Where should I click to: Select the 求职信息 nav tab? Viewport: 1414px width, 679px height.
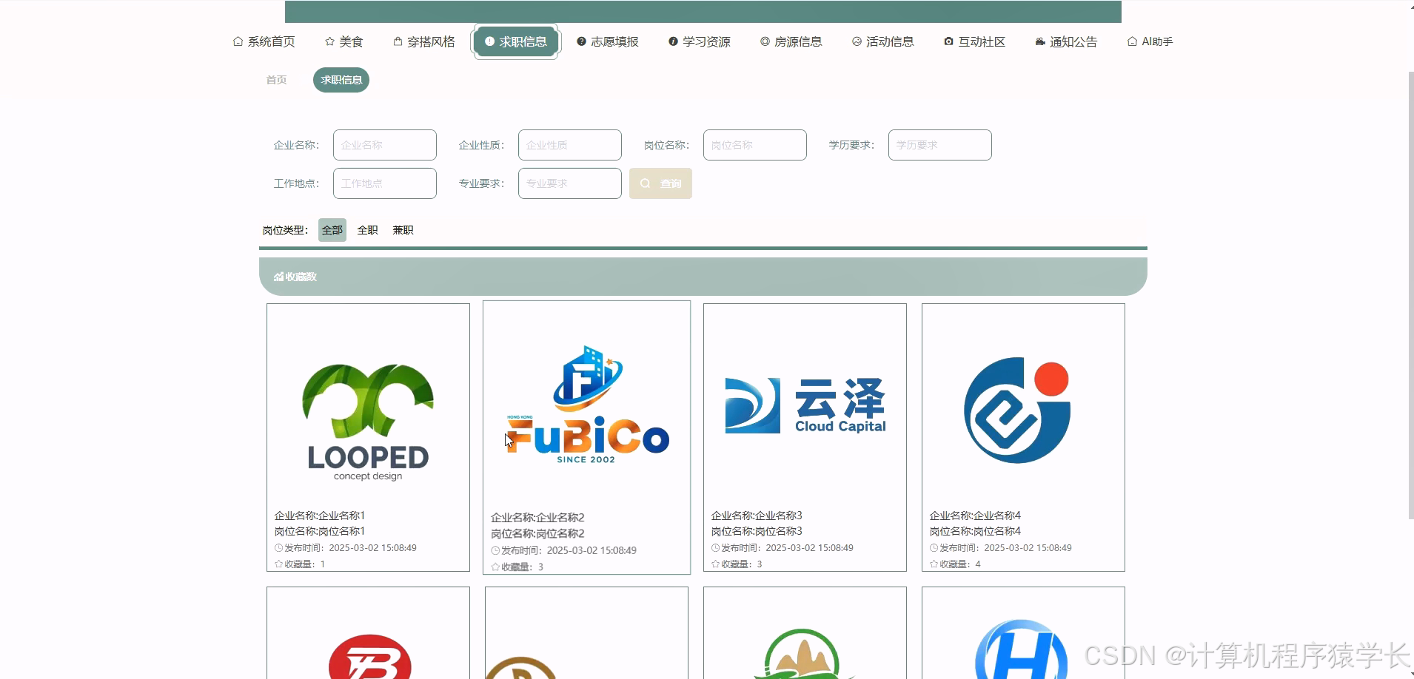click(516, 41)
